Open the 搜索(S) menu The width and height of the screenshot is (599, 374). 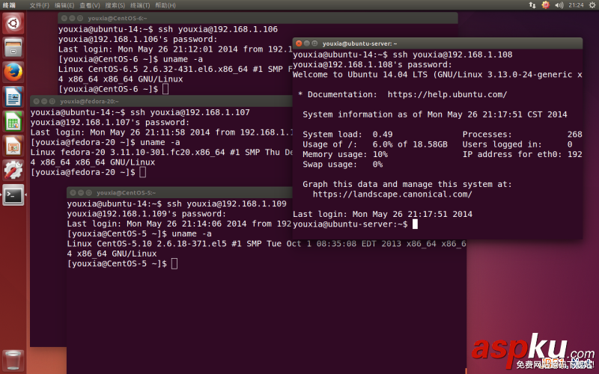coord(115,5)
